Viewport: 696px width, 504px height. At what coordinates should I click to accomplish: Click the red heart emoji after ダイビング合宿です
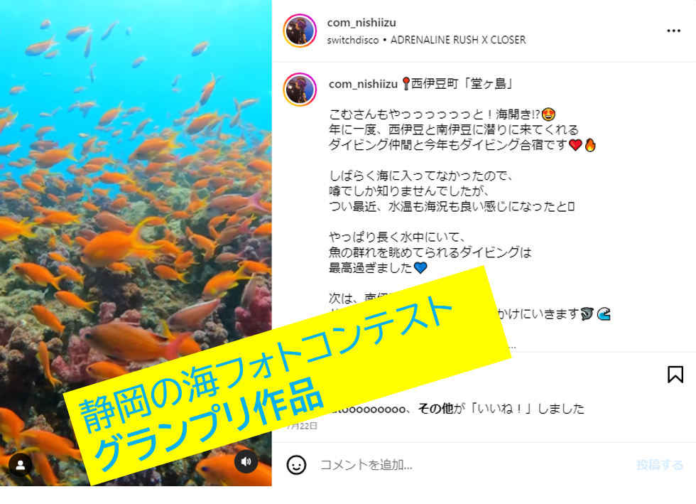click(x=575, y=145)
